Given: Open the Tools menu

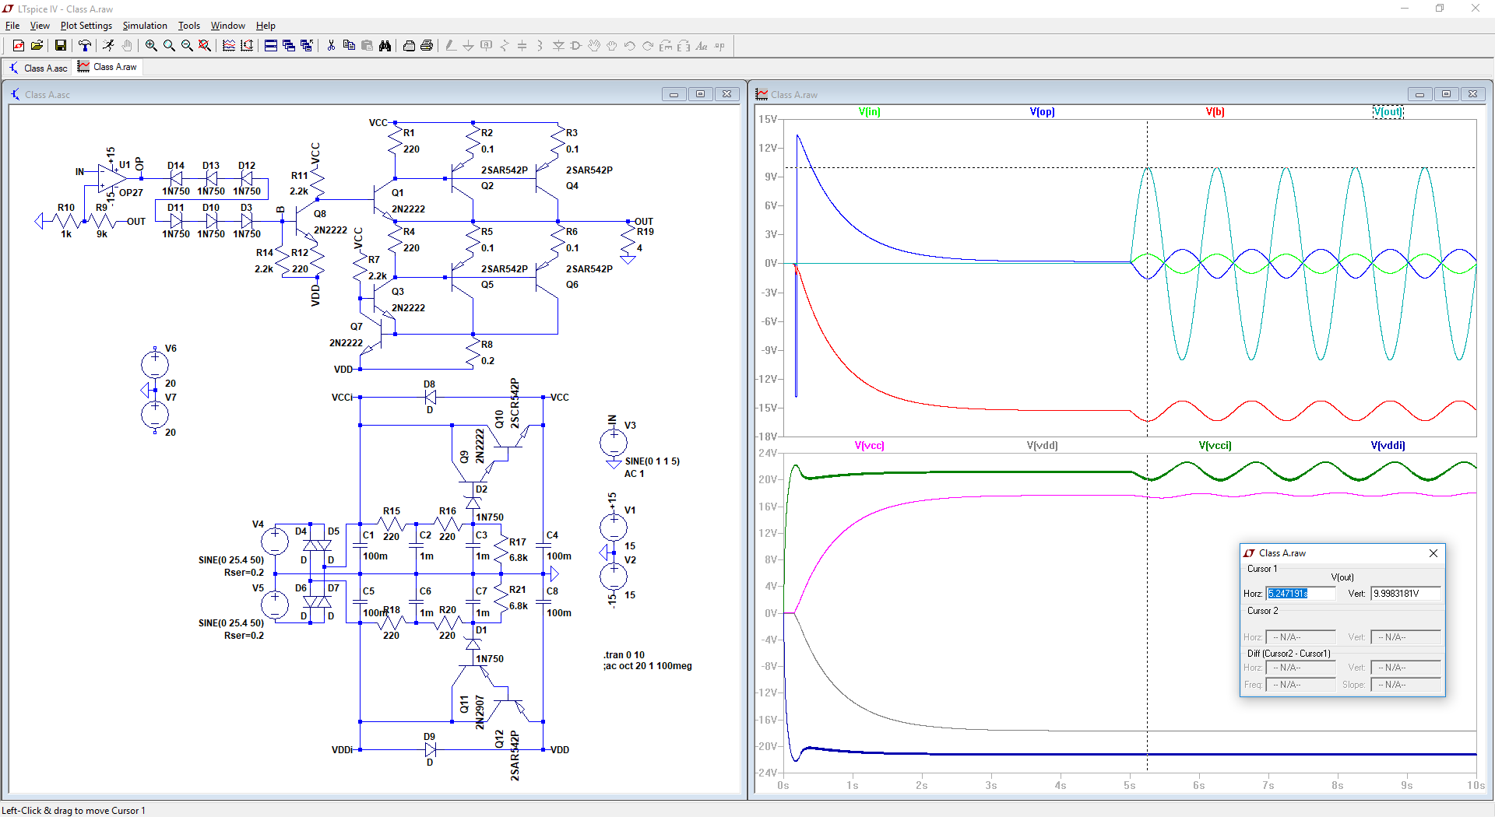Looking at the screenshot, I should click(x=189, y=26).
